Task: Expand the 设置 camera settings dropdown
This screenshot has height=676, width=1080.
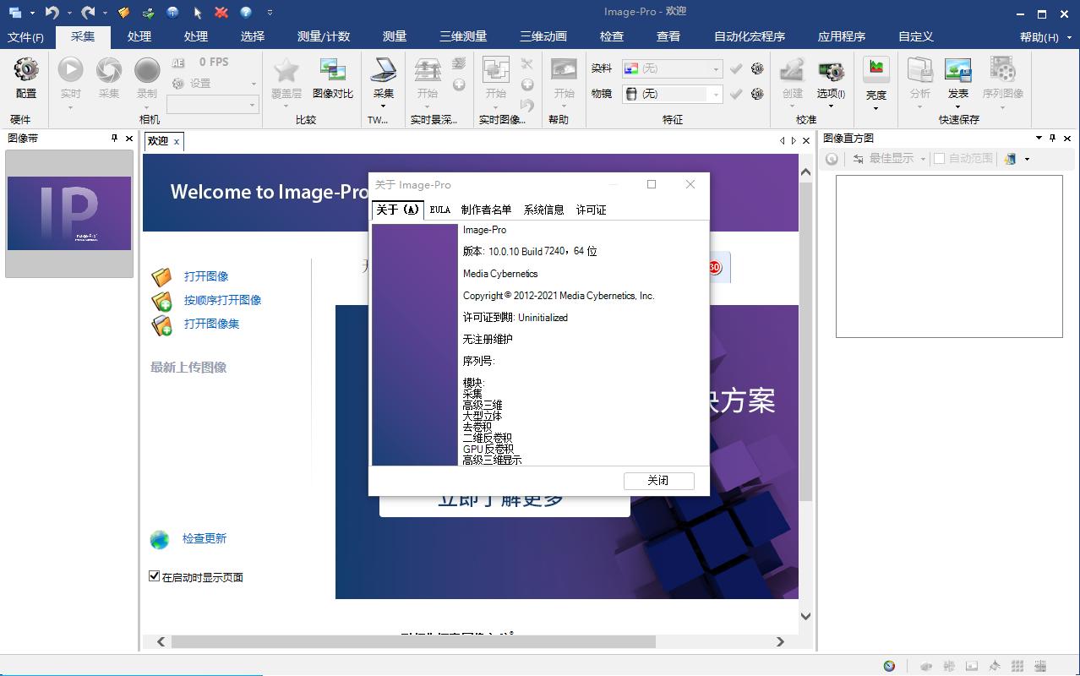Action: pos(254,84)
